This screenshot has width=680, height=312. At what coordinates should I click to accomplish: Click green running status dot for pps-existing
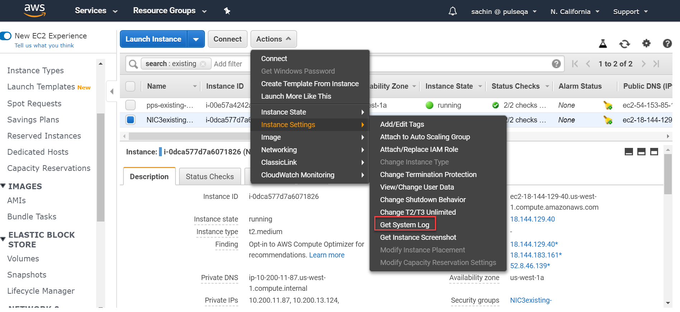coord(430,105)
